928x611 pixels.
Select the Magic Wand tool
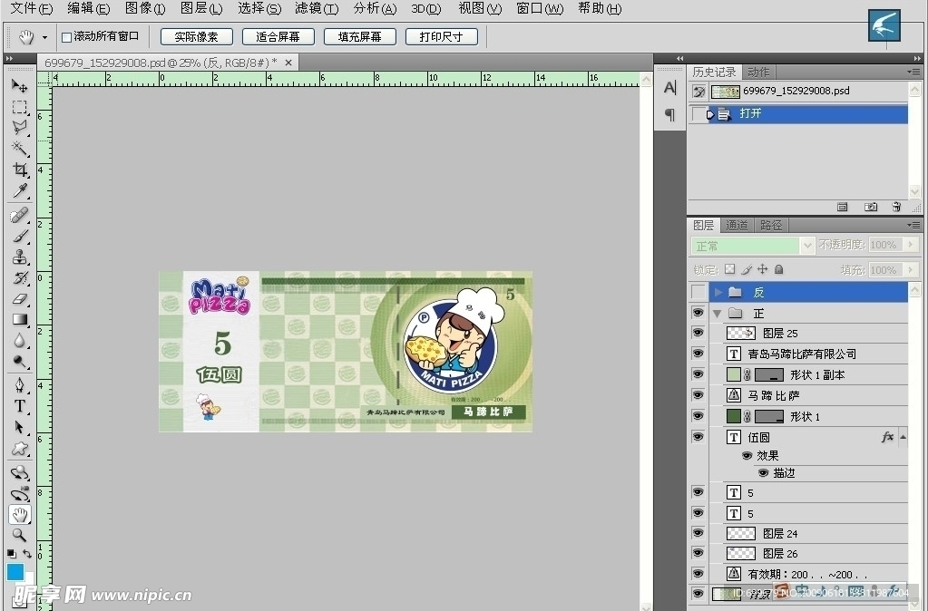coord(20,148)
